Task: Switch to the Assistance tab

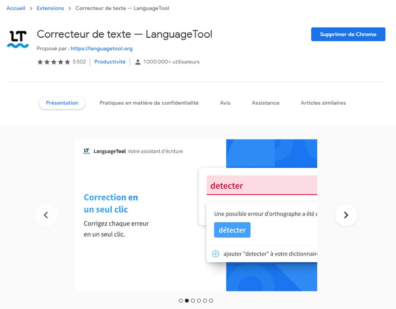Action: [265, 103]
